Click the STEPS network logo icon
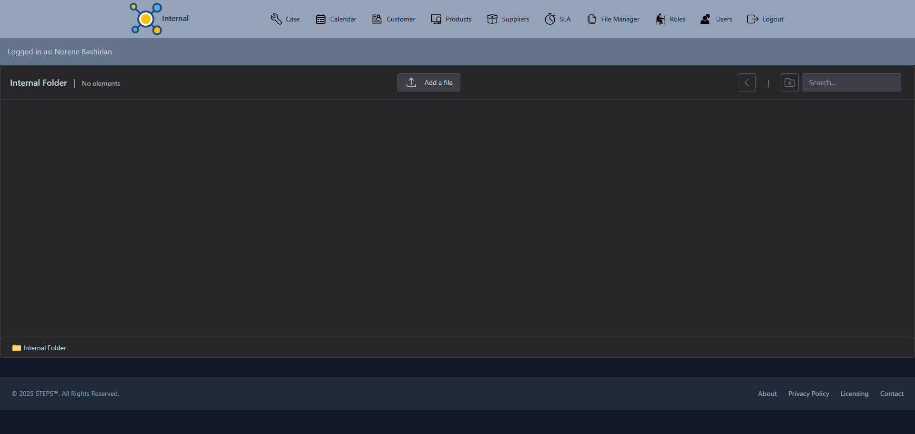915x434 pixels. [146, 19]
